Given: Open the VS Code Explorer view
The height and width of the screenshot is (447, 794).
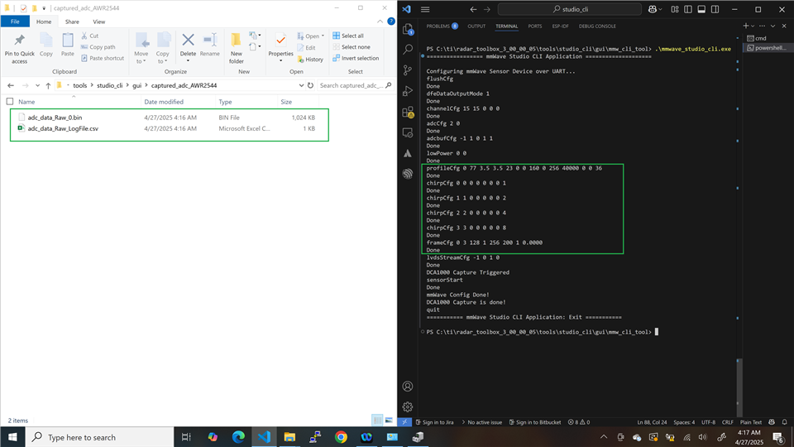Looking at the screenshot, I should [408, 30].
